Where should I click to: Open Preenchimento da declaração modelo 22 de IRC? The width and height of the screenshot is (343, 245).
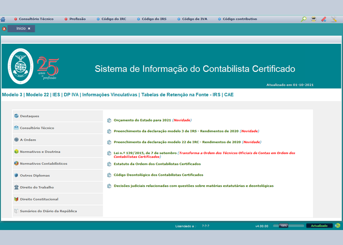177,142
